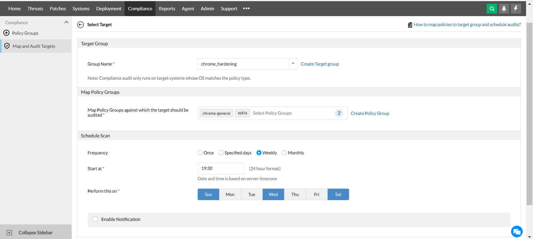Click the Collapse Sidebar arrow icon
Viewport: 533px width, 239px height.
tap(9, 233)
